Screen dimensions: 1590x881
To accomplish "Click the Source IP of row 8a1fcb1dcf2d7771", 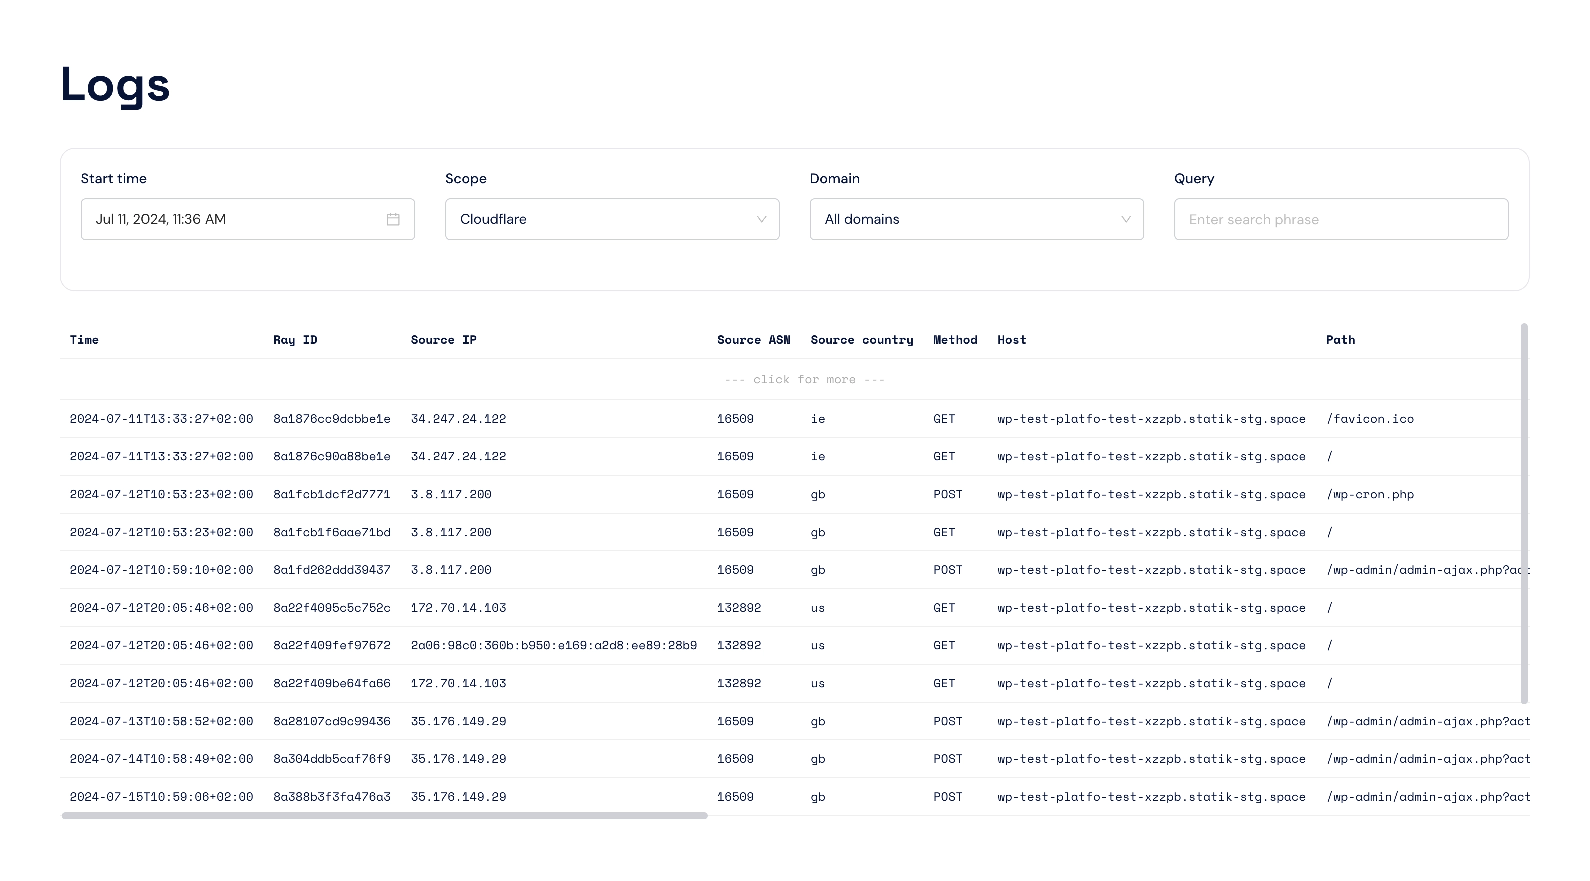I will pos(451,494).
